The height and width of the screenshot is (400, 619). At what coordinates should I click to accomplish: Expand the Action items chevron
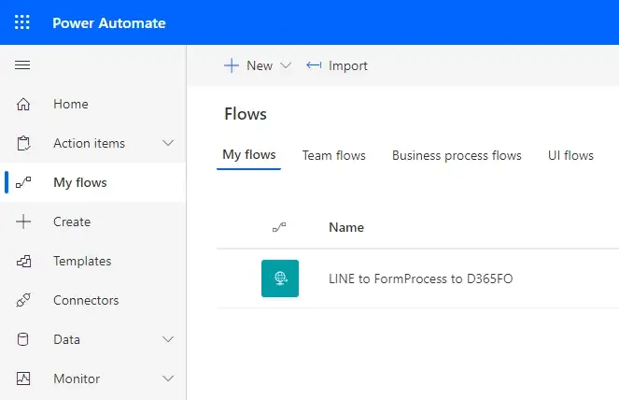tap(168, 143)
